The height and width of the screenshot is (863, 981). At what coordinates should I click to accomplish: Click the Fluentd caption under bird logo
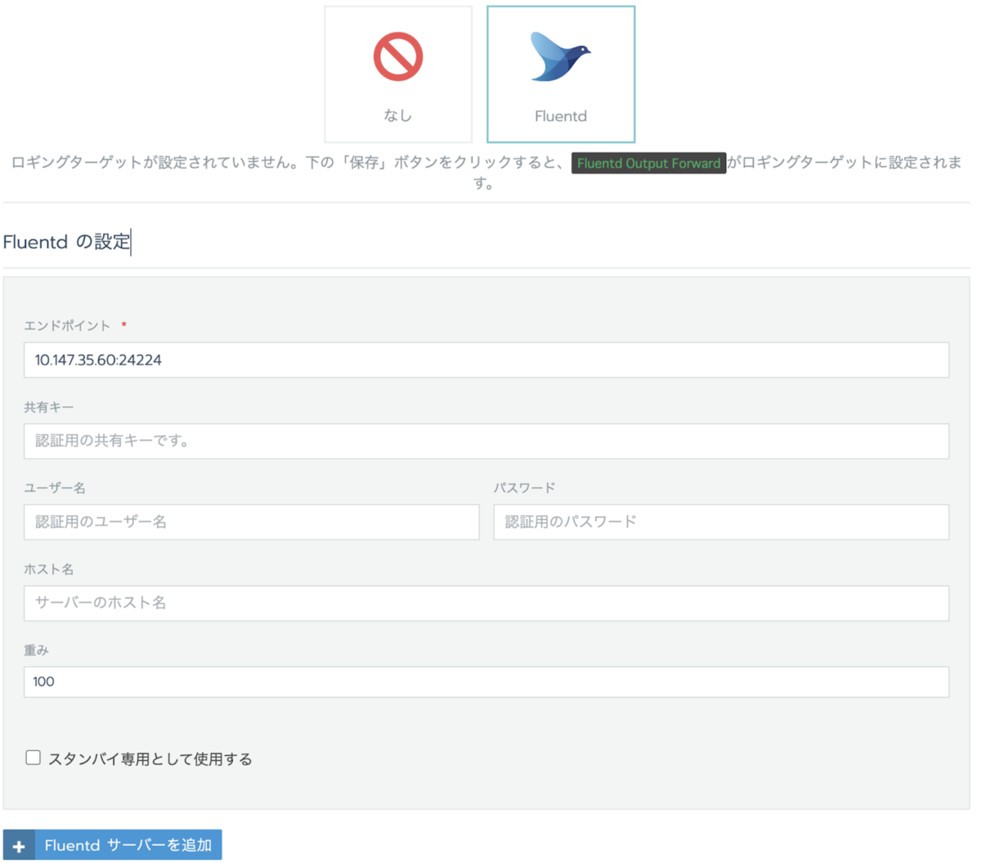[561, 116]
